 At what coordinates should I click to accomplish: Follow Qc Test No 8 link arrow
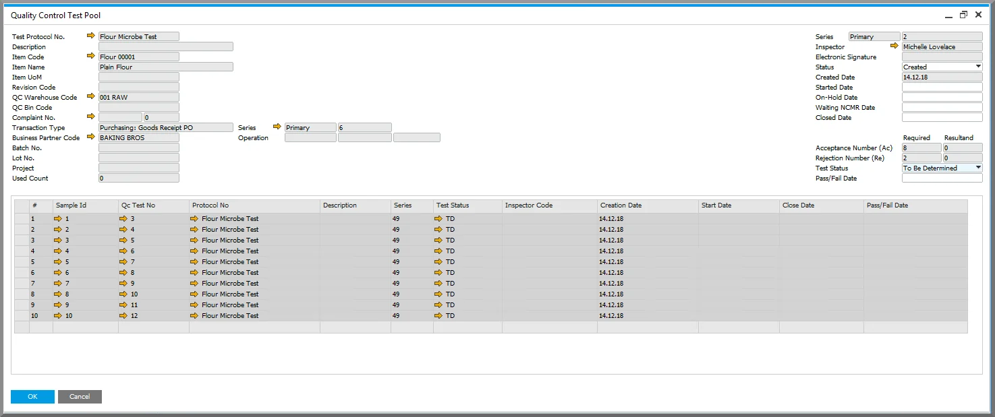click(123, 273)
